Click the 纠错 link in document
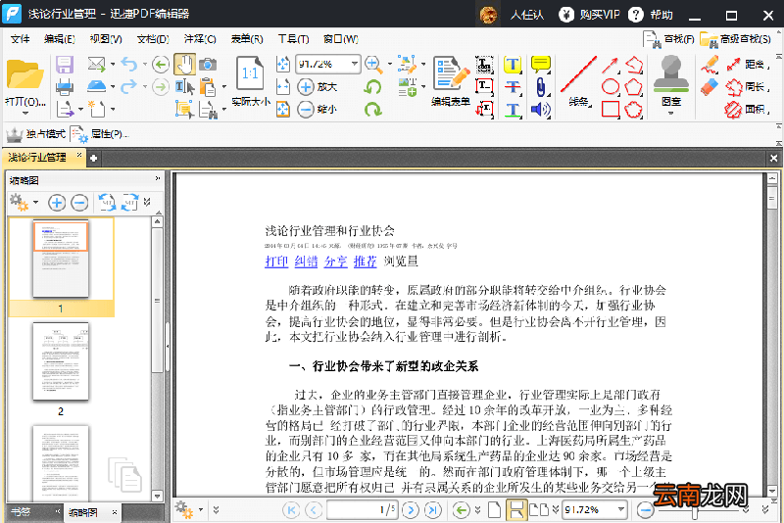784x523 pixels. [x=306, y=261]
